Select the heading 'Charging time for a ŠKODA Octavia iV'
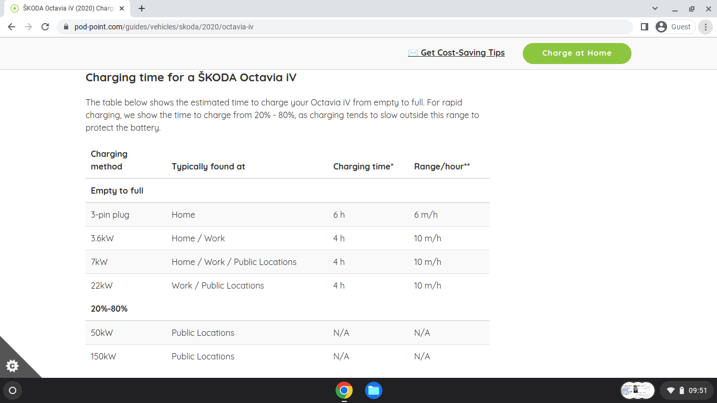 coord(191,78)
